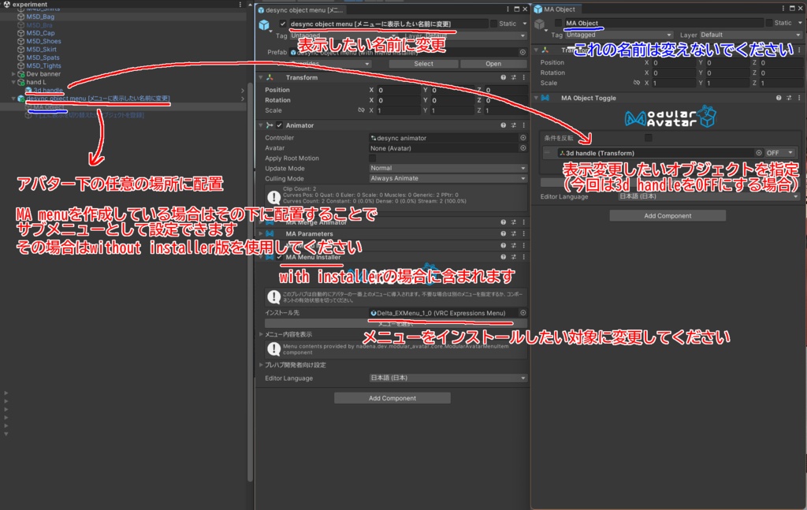The width and height of the screenshot is (807, 510).
Task: Click desync object menu blue cube icon
Action: pyautogui.click(x=264, y=24)
